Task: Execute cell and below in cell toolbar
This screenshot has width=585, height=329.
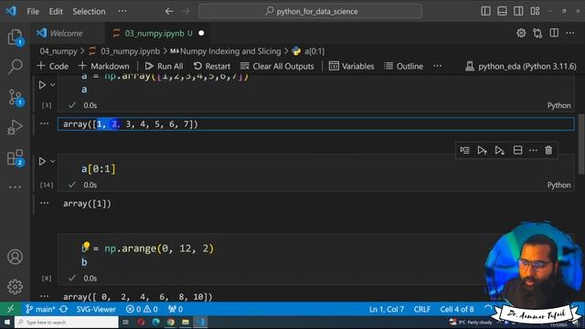Action: [x=500, y=150]
